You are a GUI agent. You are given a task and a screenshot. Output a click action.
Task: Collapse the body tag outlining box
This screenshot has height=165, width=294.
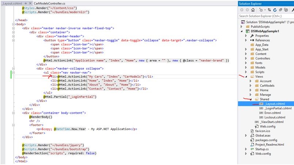coord(13,24)
